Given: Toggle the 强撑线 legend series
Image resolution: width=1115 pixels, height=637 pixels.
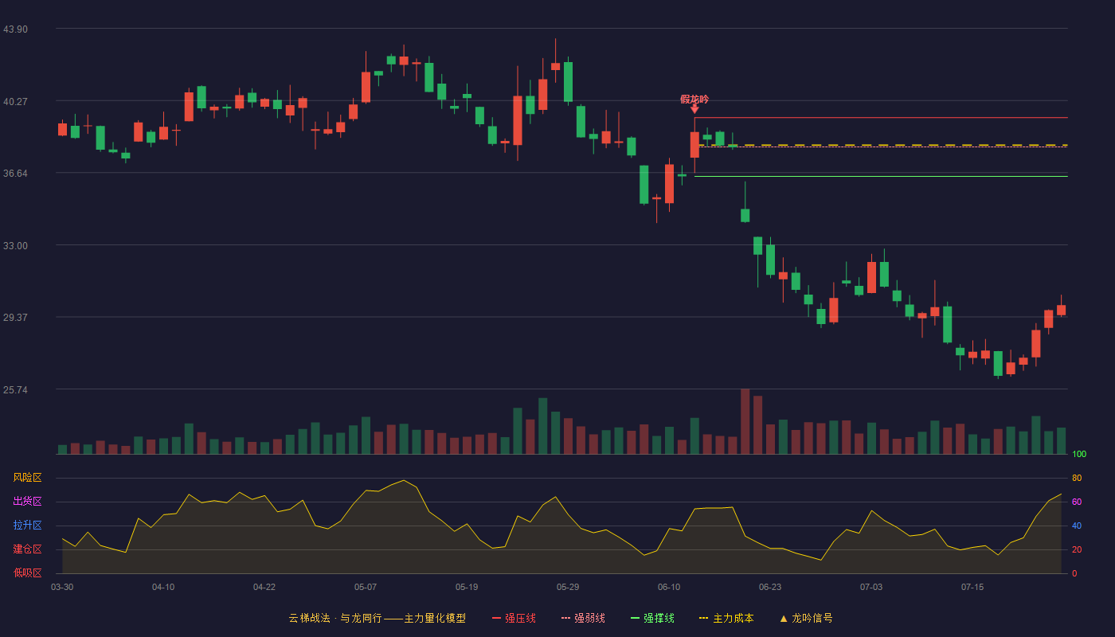Looking at the screenshot, I should tap(652, 618).
